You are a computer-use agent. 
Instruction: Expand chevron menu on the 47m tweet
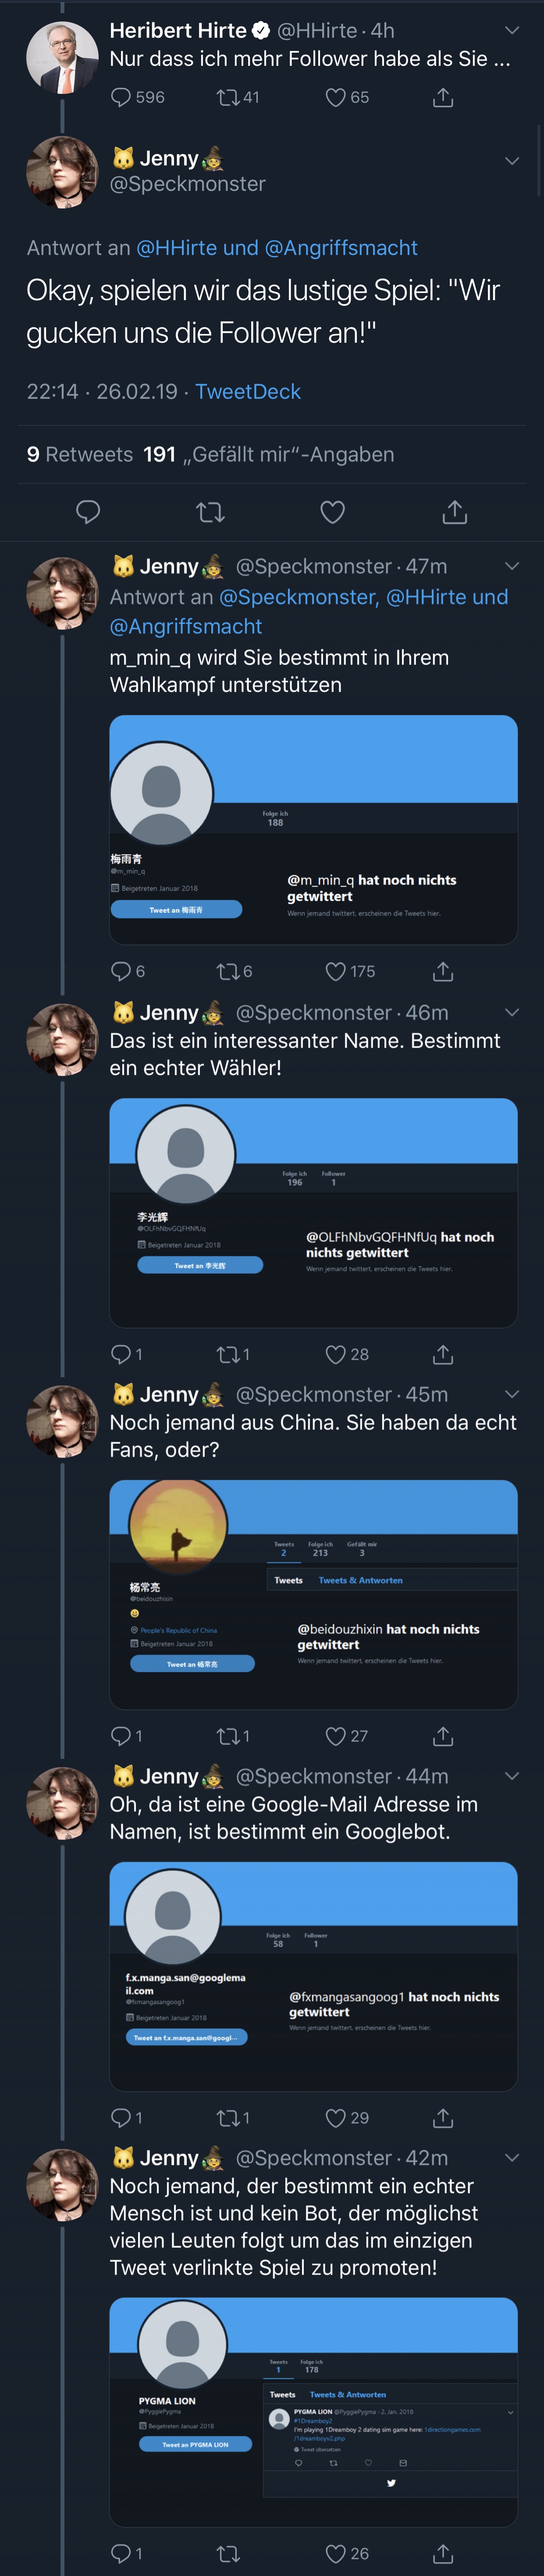click(512, 566)
